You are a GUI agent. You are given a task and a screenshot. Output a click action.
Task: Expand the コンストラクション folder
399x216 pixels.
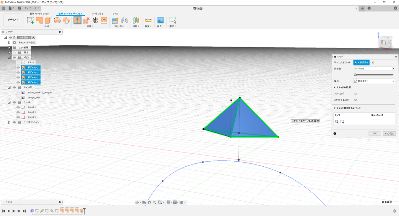coord(9,122)
